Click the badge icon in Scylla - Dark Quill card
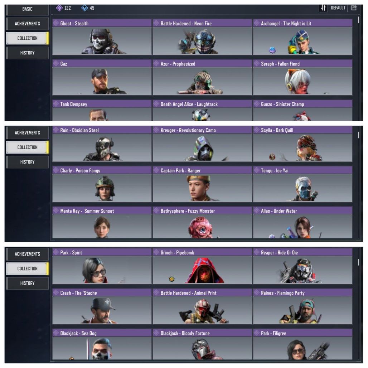368x368 pixels. click(x=272, y=156)
